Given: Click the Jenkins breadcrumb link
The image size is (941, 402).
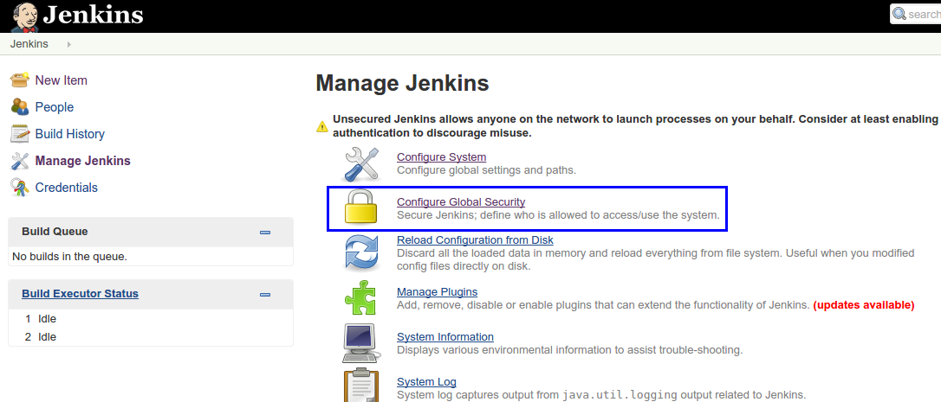Looking at the screenshot, I should [29, 44].
